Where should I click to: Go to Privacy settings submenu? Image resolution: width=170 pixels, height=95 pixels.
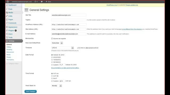(9, 57)
